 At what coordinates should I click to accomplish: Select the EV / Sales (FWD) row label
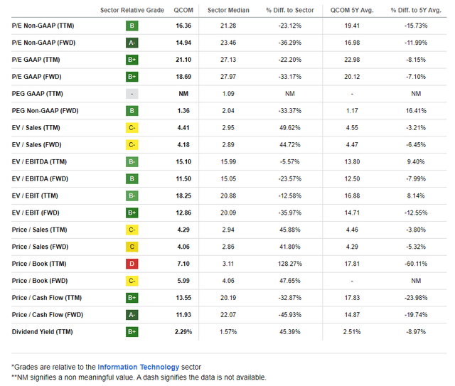(x=36, y=144)
